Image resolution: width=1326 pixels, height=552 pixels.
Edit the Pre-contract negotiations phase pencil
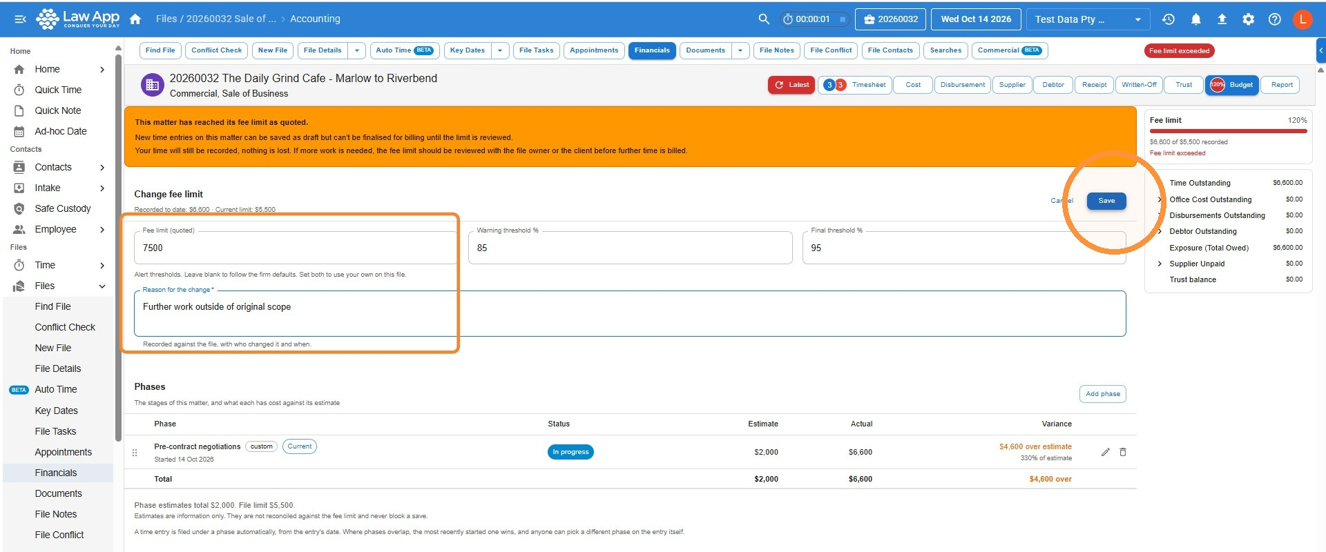(1105, 452)
